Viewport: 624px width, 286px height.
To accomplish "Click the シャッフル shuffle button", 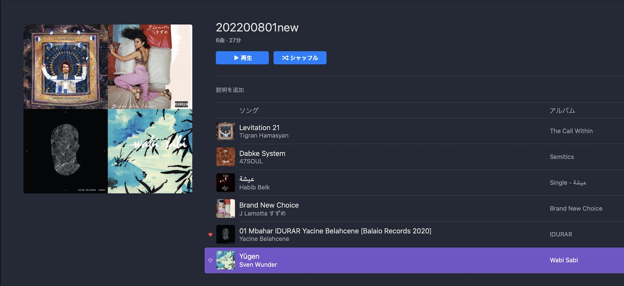I will pyautogui.click(x=300, y=58).
